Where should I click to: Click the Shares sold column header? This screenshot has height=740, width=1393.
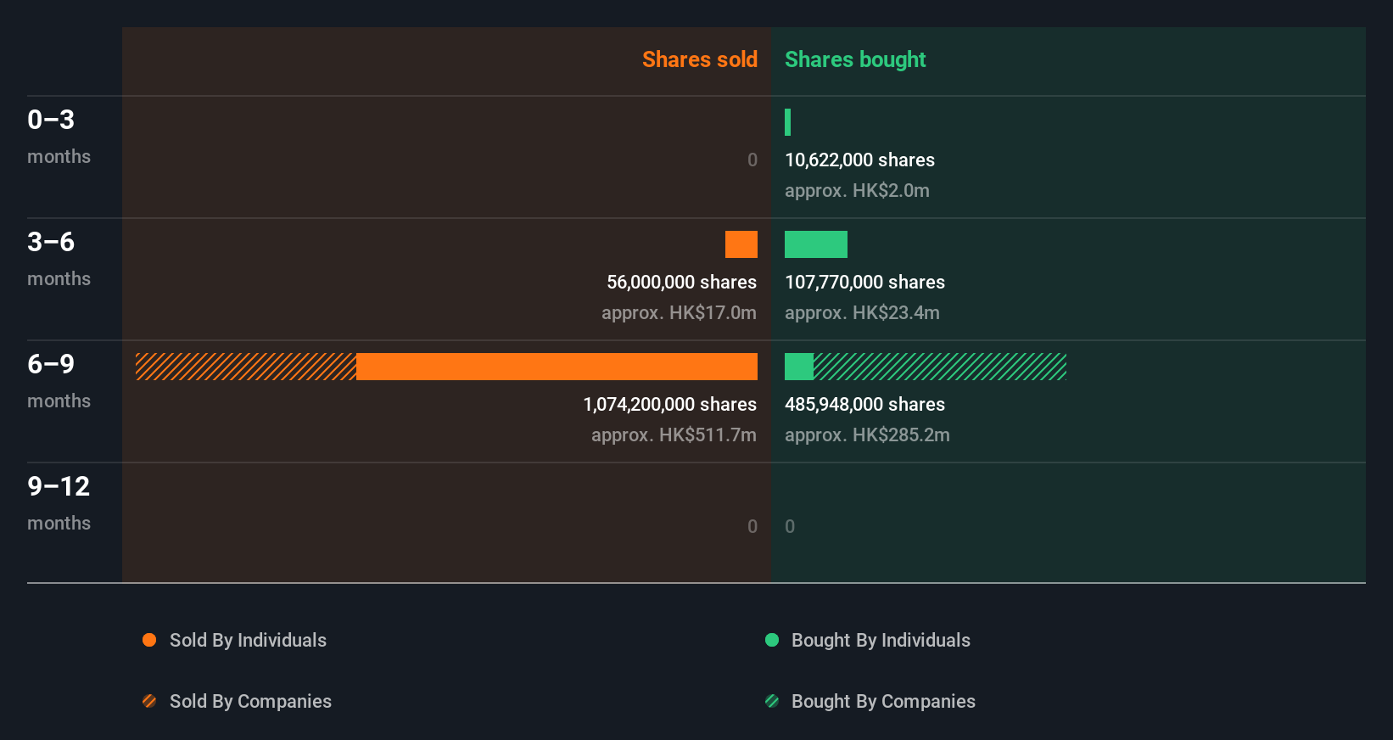pyautogui.click(x=700, y=59)
